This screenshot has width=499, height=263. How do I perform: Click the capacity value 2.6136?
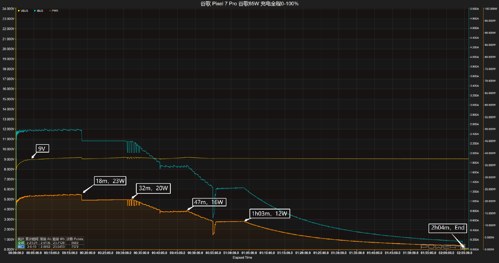point(45,243)
